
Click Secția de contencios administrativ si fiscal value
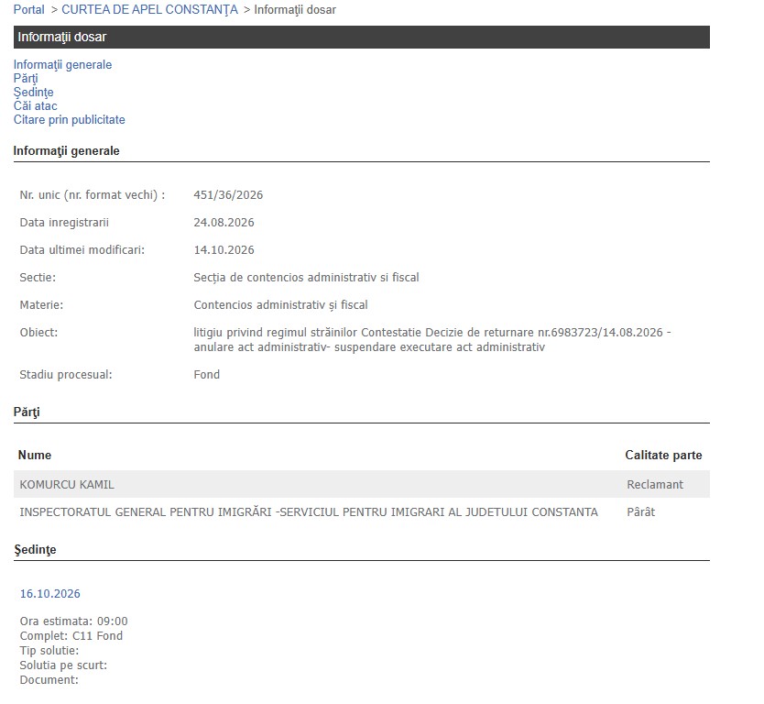click(x=306, y=278)
